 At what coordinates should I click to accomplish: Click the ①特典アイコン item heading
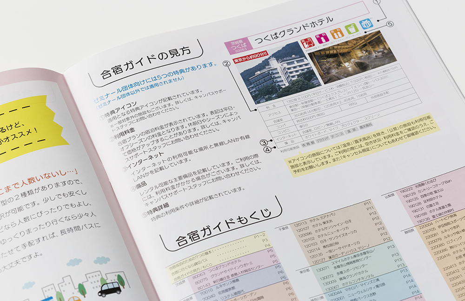[118, 110]
